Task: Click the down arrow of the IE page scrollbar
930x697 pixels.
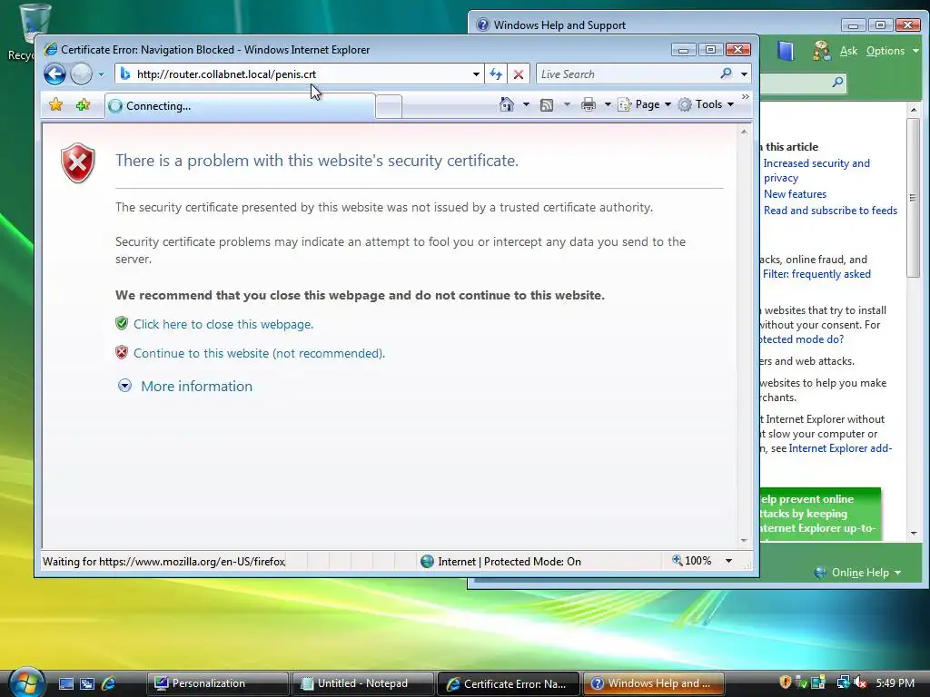Action: click(744, 541)
